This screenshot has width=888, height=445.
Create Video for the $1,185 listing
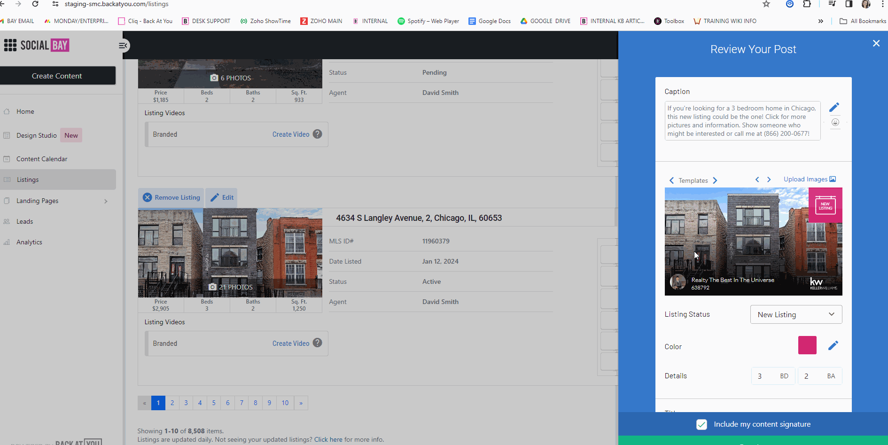[291, 134]
